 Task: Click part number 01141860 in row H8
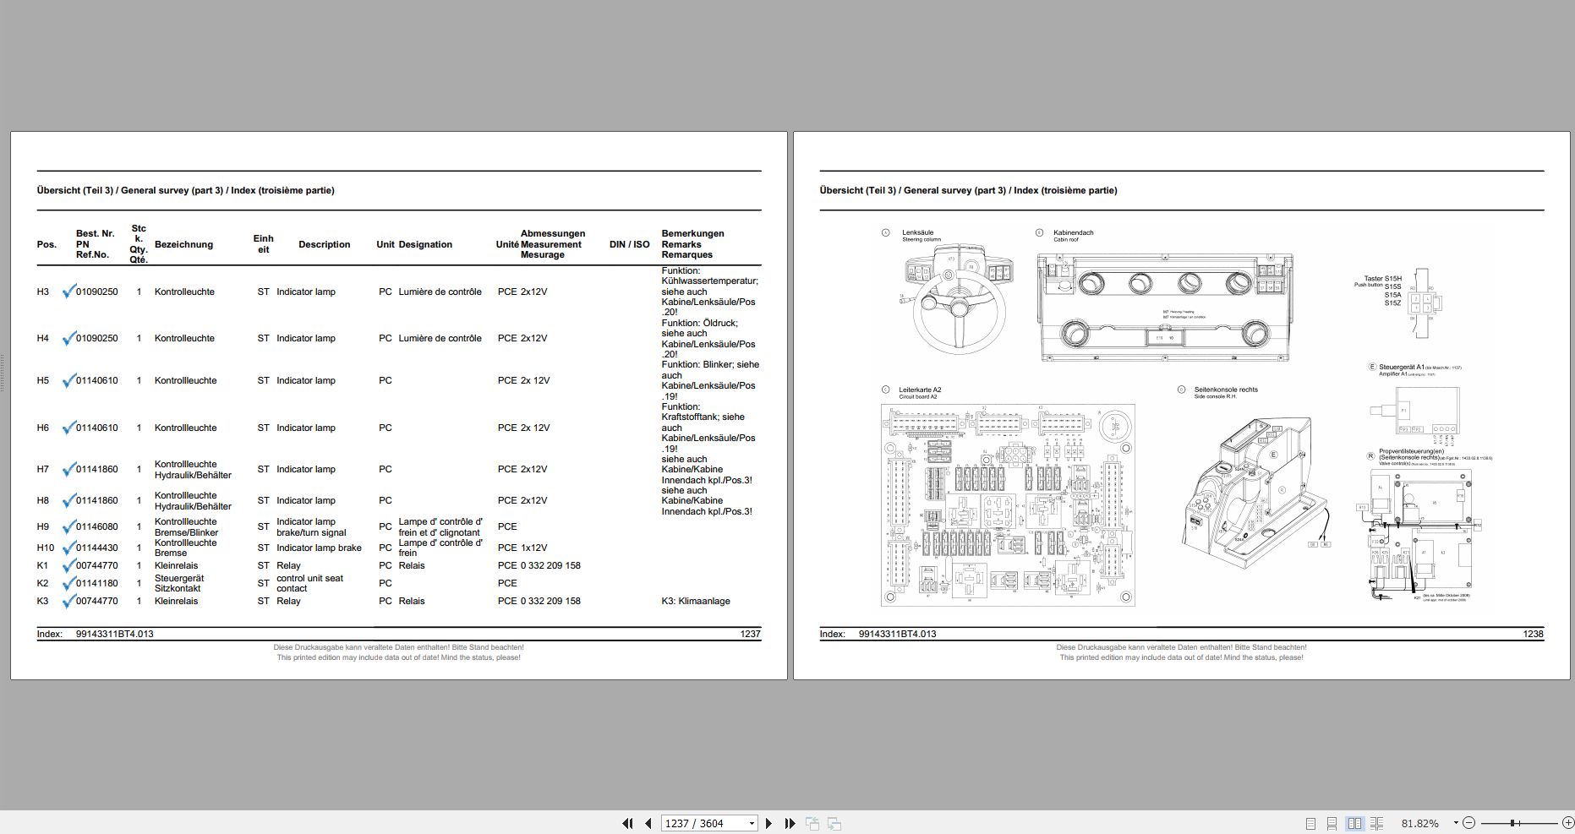coord(97,500)
